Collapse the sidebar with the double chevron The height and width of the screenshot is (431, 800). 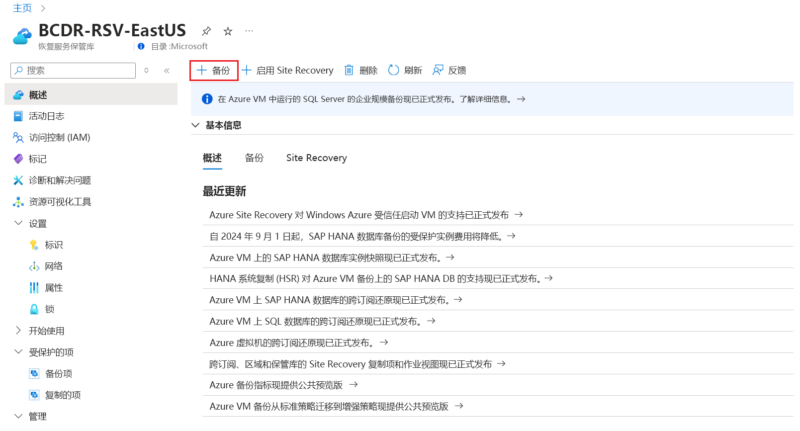(x=167, y=71)
